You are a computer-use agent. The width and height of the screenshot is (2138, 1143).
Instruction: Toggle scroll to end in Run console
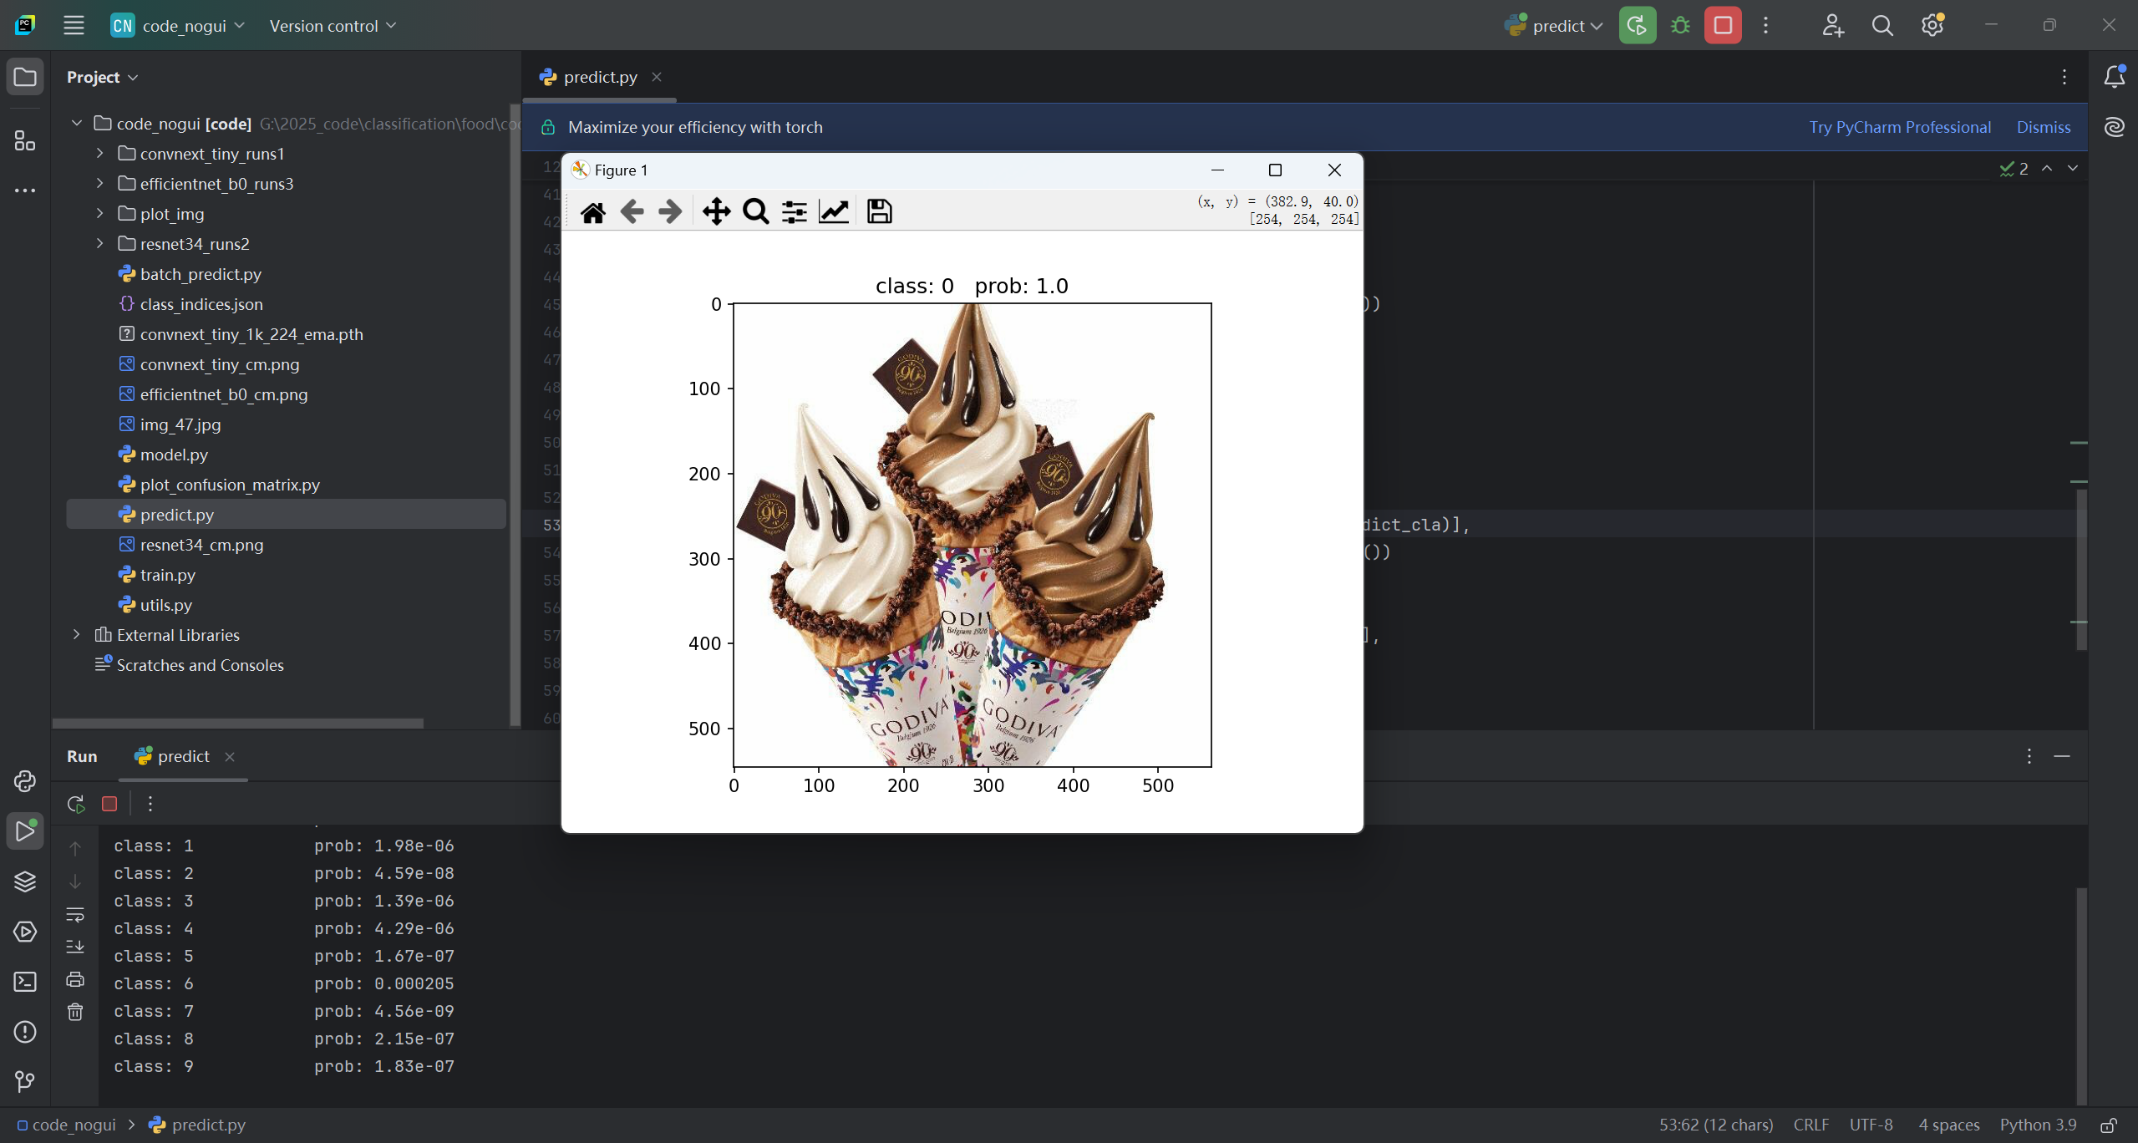(75, 947)
